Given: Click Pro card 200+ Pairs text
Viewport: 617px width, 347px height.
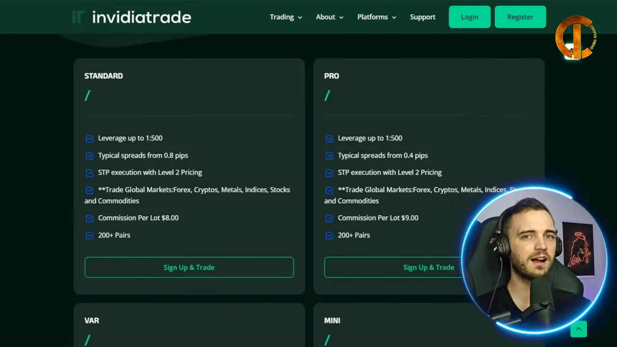Looking at the screenshot, I should [x=354, y=235].
